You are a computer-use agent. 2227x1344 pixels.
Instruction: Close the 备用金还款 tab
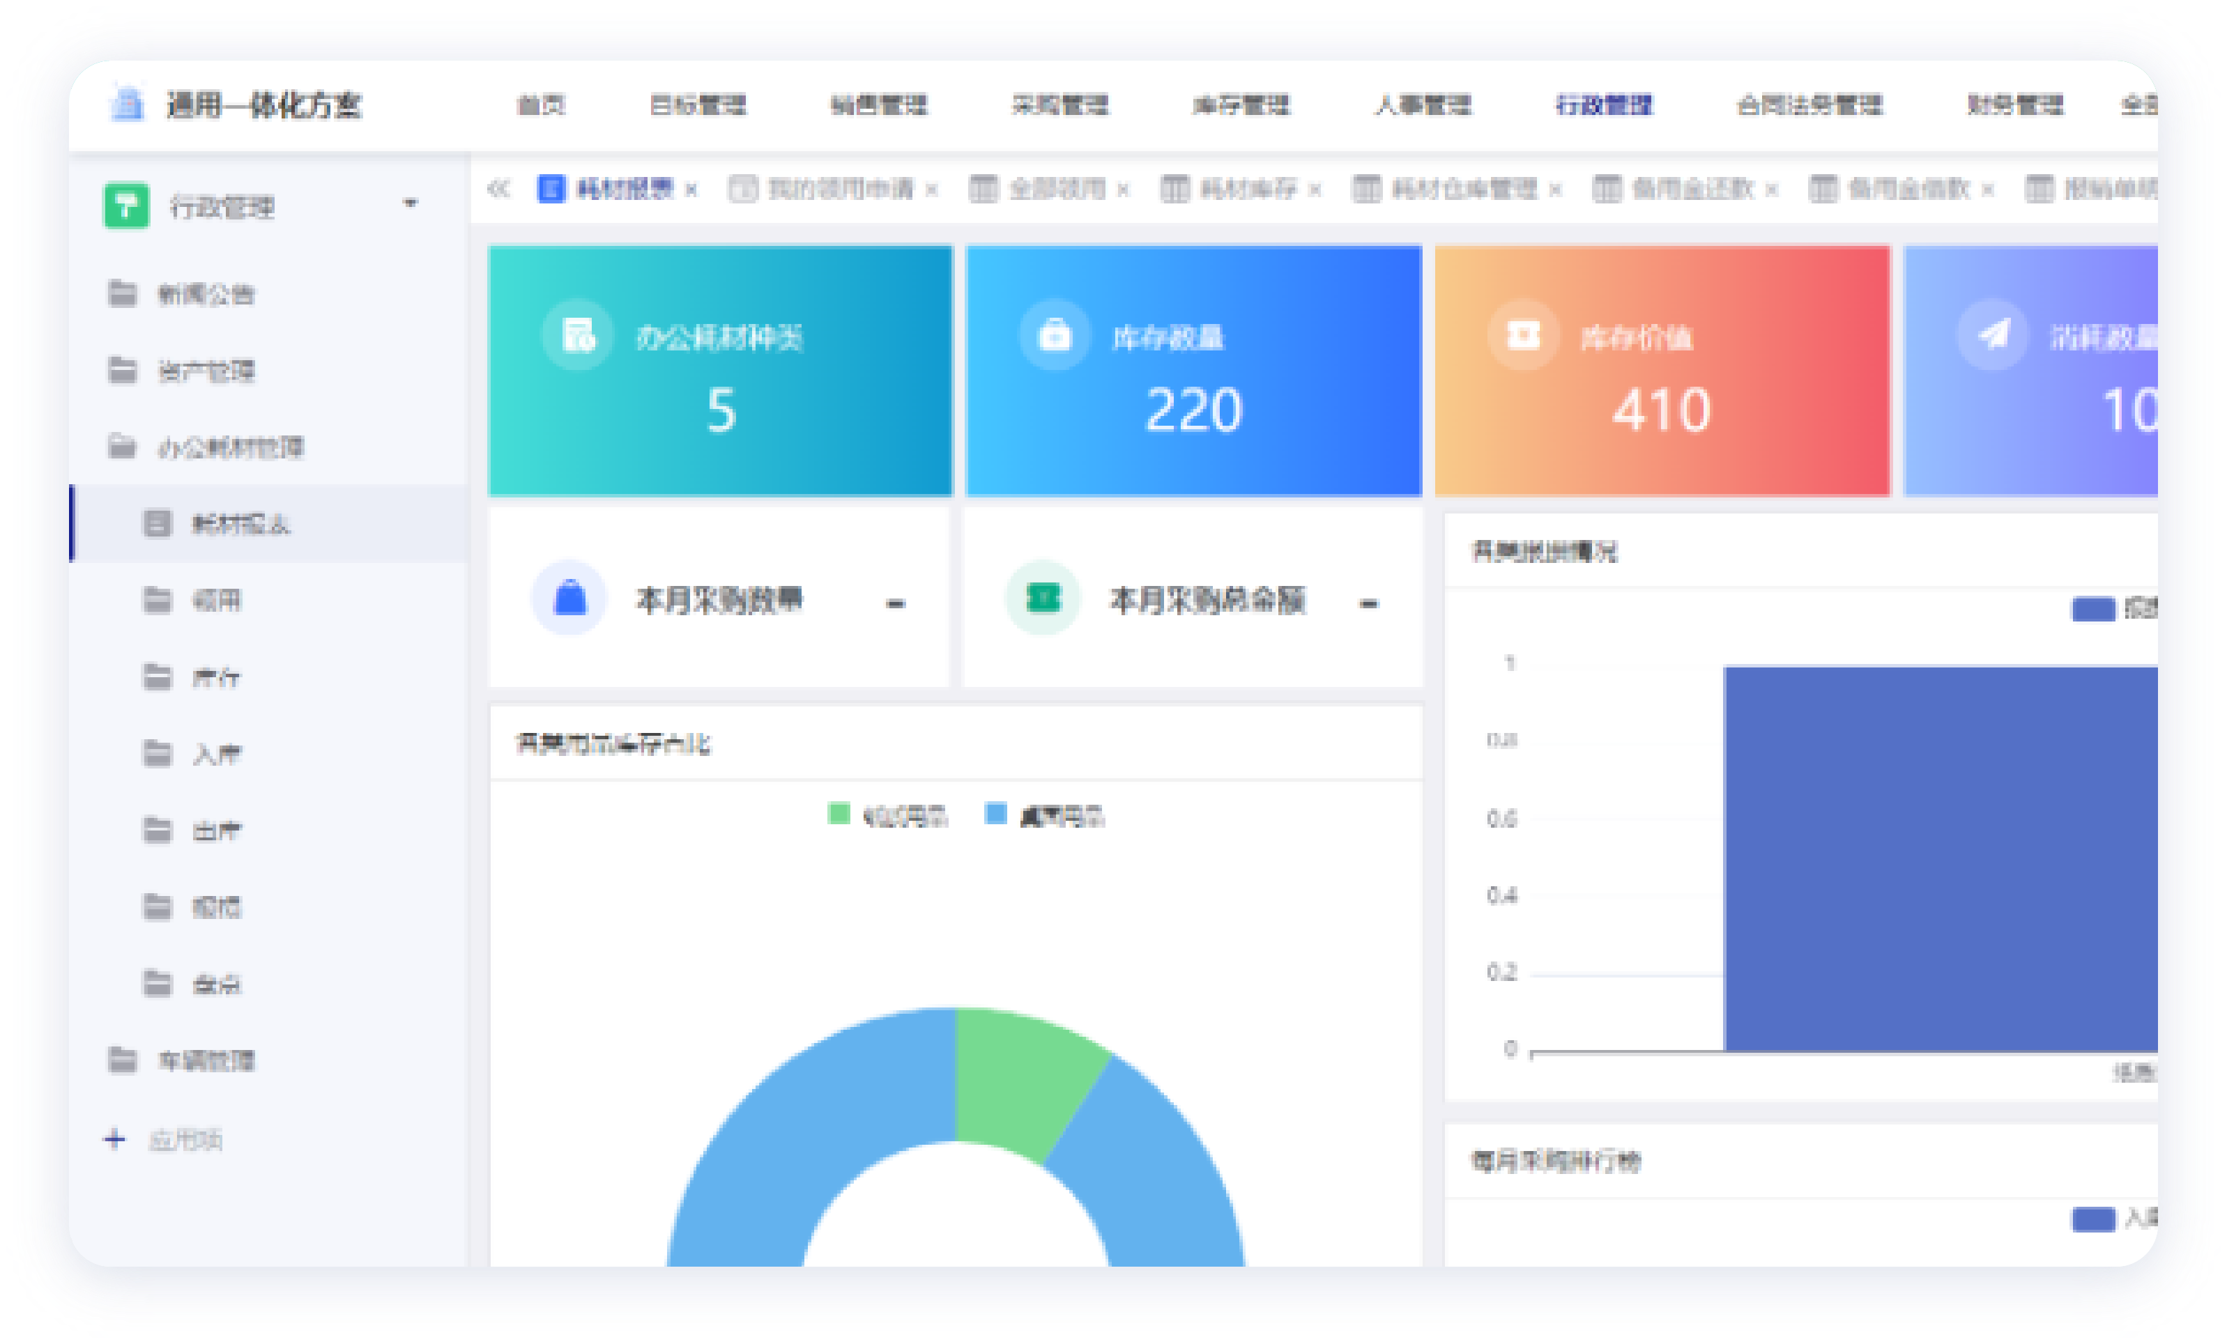click(1771, 190)
